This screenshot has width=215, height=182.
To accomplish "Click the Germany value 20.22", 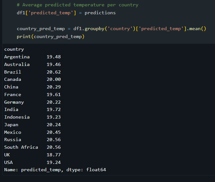I will pyautogui.click(x=54, y=102).
